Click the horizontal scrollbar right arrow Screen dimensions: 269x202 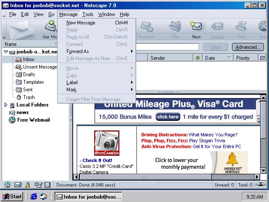coord(257,177)
